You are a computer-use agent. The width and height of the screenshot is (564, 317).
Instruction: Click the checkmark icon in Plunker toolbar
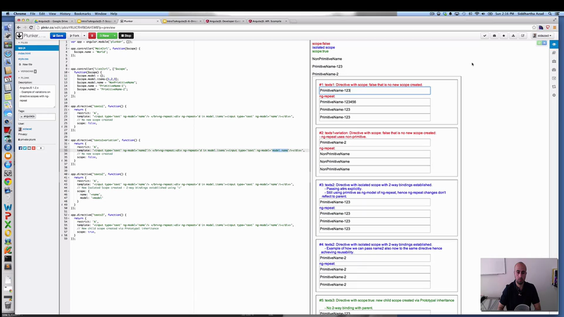[485, 36]
